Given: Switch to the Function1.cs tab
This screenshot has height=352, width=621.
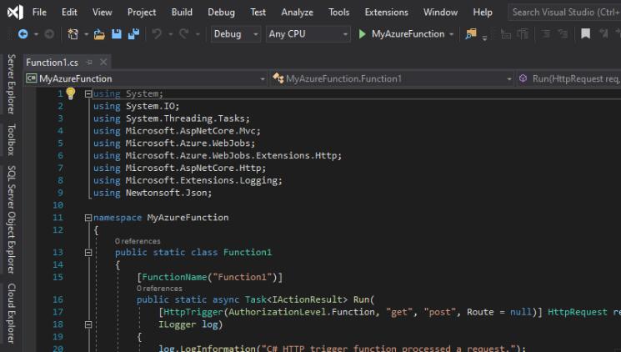Looking at the screenshot, I should pos(53,63).
